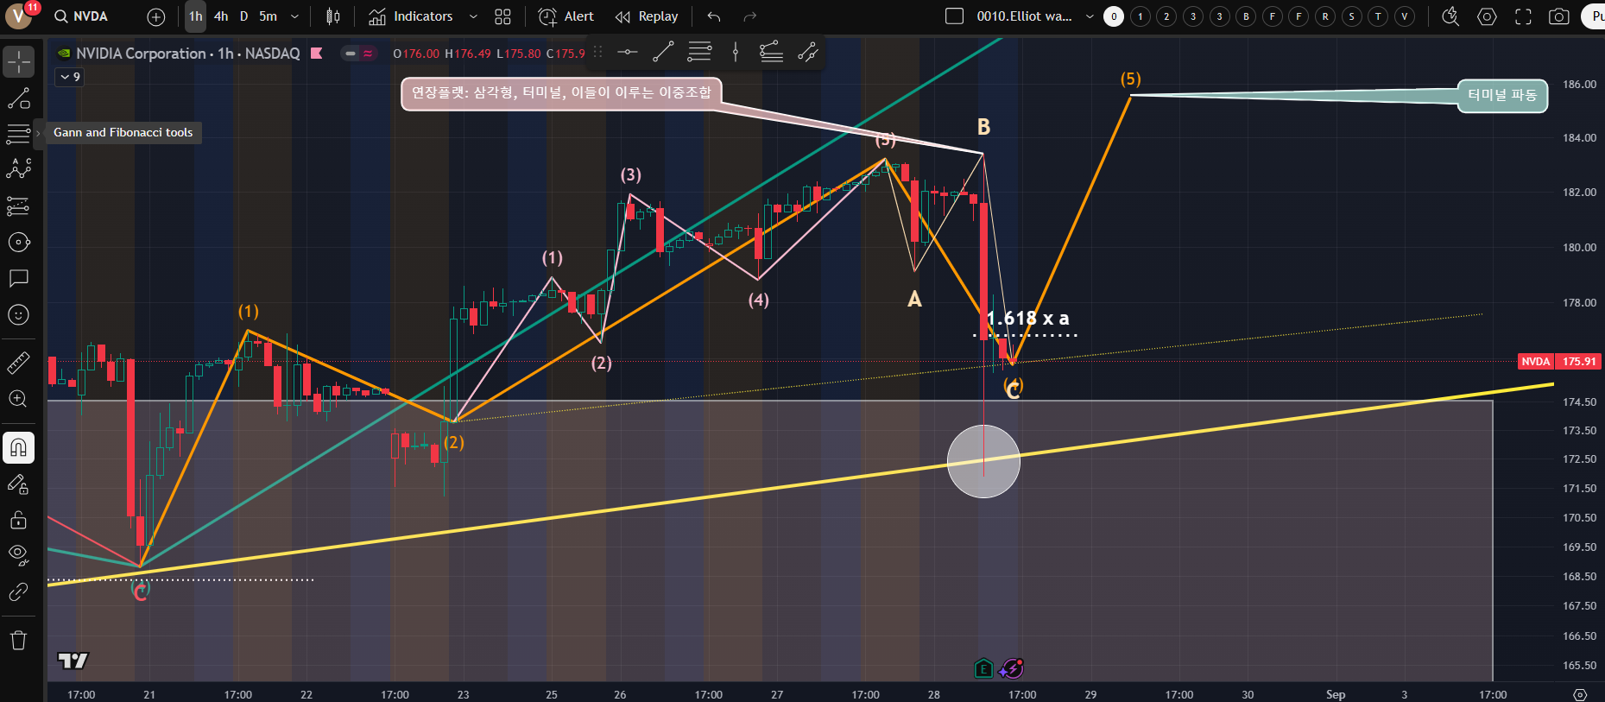Grab the floating toolbar drag handle
1605x702 pixels.
[597, 53]
